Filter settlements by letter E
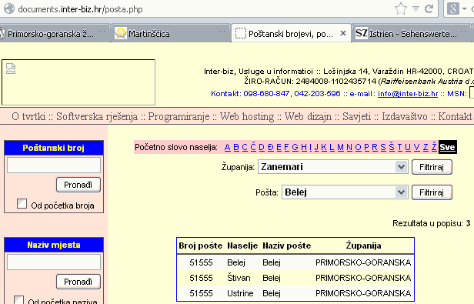The image size is (474, 304). point(279,147)
